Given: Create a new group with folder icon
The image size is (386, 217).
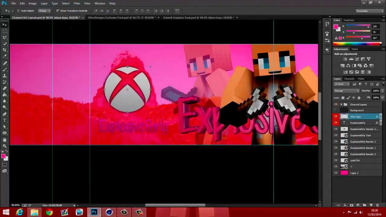Looking at the screenshot, I should [365, 205].
